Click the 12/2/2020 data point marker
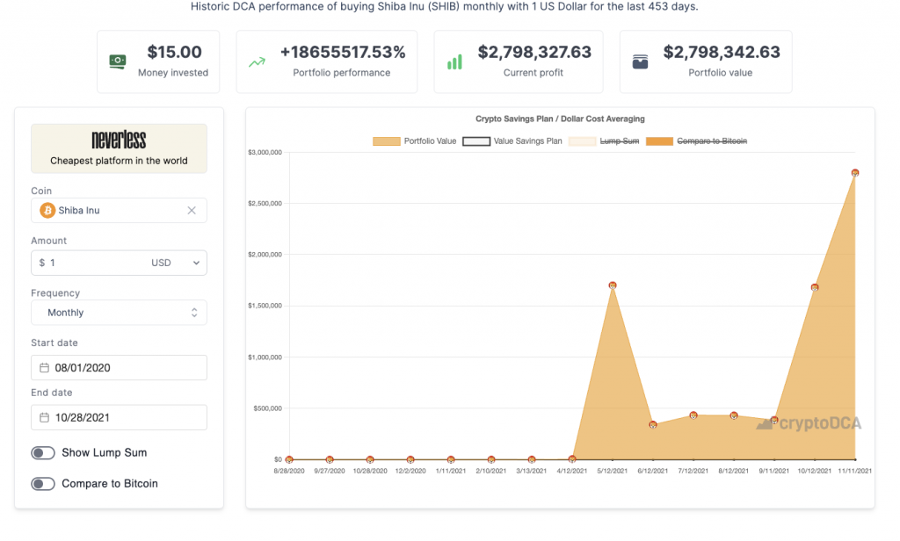This screenshot has width=900, height=541. (410, 459)
